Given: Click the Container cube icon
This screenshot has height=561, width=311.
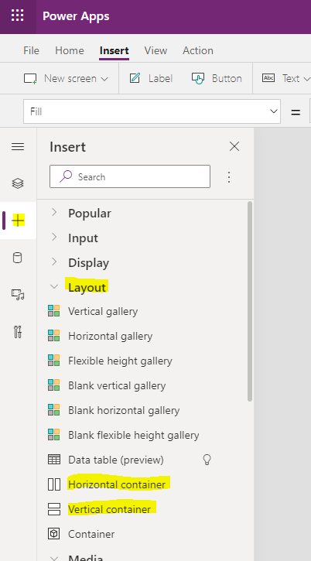Looking at the screenshot, I should point(54,534).
